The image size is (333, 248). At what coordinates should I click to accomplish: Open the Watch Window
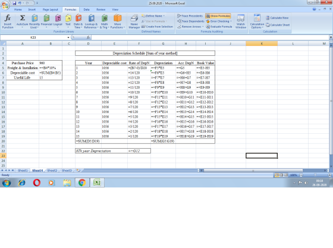(x=241, y=21)
